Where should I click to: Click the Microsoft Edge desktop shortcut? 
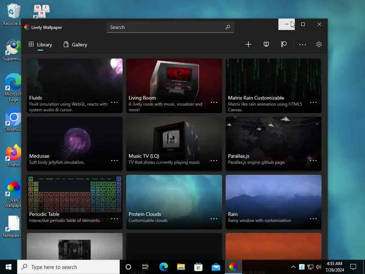point(13,88)
